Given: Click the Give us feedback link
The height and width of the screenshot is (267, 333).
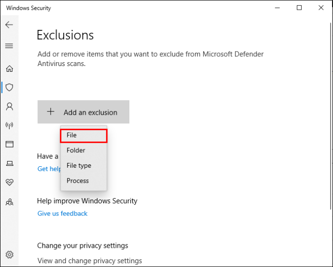Looking at the screenshot, I should [62, 214].
